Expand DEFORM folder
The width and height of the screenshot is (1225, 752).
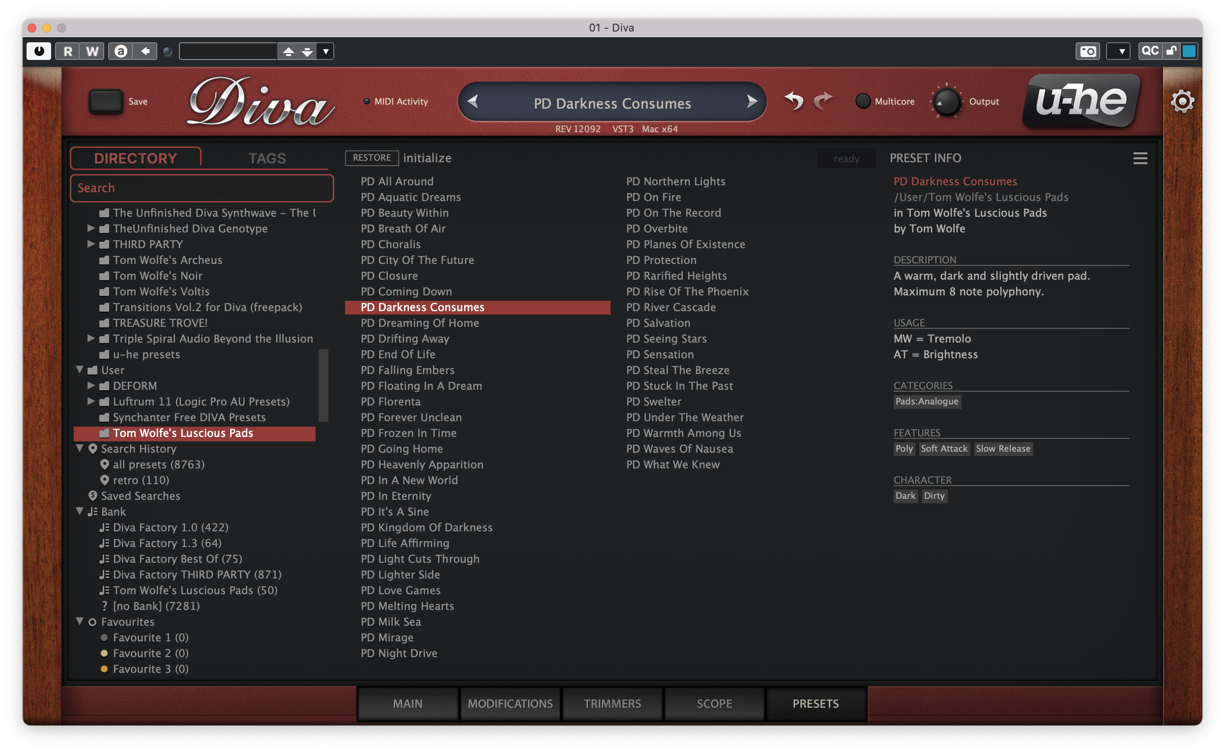click(x=91, y=385)
